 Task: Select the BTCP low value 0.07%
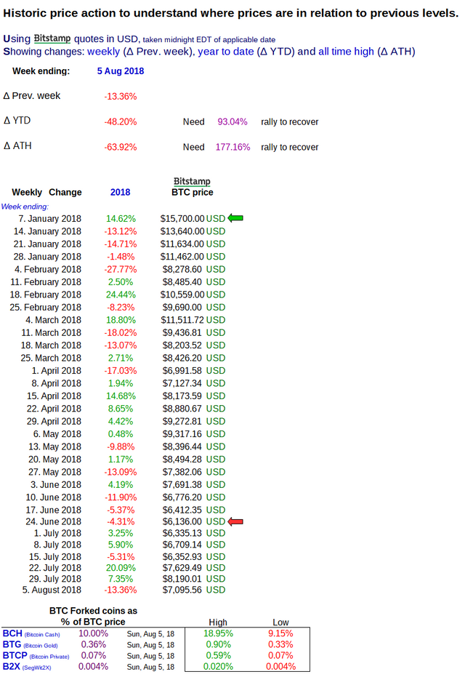(x=280, y=655)
